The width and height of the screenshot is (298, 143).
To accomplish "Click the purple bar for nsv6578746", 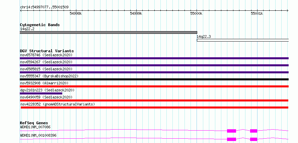I will click(154, 58).
